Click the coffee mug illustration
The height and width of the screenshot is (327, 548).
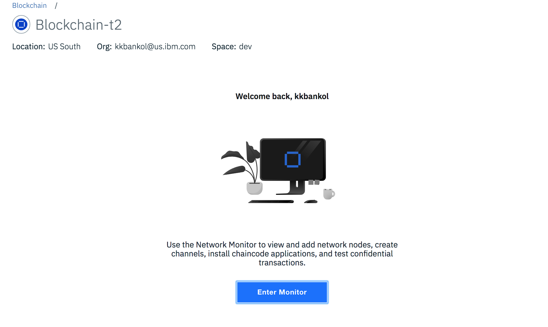click(x=329, y=194)
